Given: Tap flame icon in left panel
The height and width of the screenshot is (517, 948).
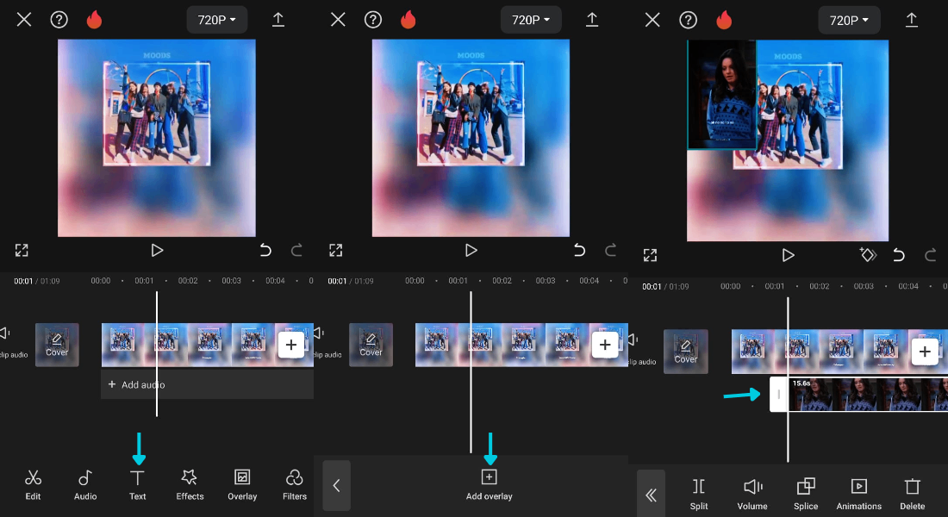Looking at the screenshot, I should 94,20.
